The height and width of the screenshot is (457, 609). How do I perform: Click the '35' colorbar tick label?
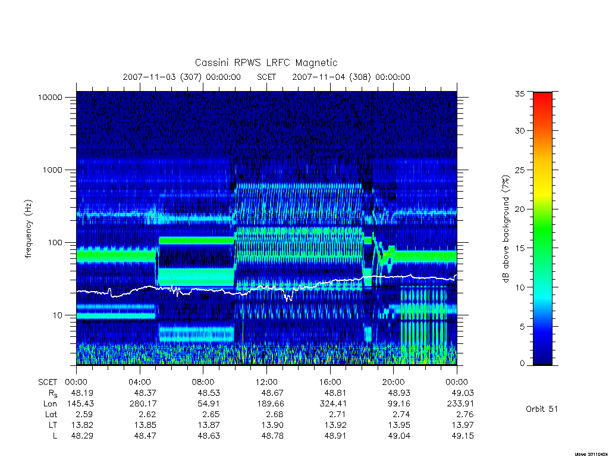[x=519, y=93]
